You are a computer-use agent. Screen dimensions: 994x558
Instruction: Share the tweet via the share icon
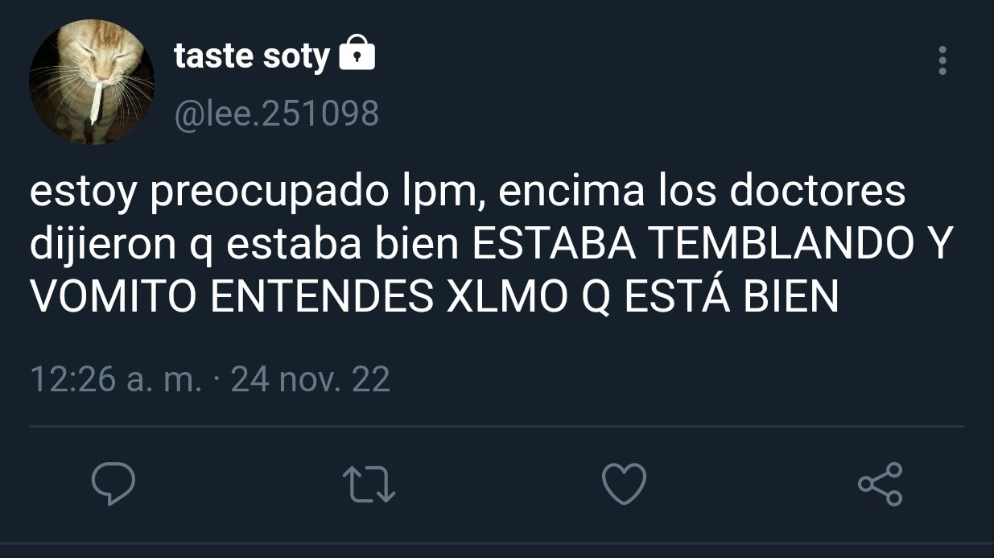coord(880,484)
